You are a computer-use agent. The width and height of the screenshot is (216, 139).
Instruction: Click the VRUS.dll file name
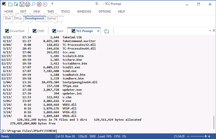click(69, 116)
